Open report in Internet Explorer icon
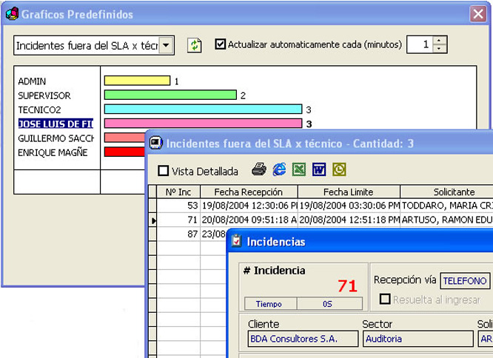The width and height of the screenshot is (493, 358). click(x=279, y=170)
